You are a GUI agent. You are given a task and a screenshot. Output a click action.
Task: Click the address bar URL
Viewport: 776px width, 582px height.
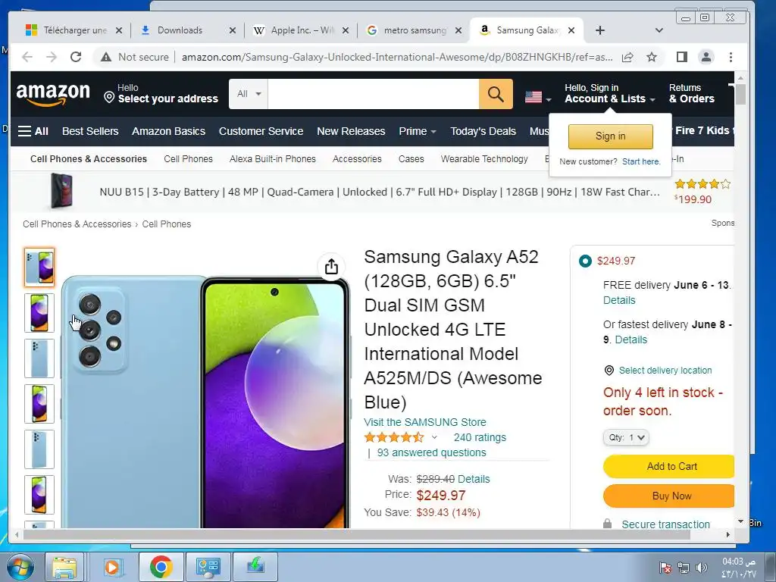tap(397, 57)
